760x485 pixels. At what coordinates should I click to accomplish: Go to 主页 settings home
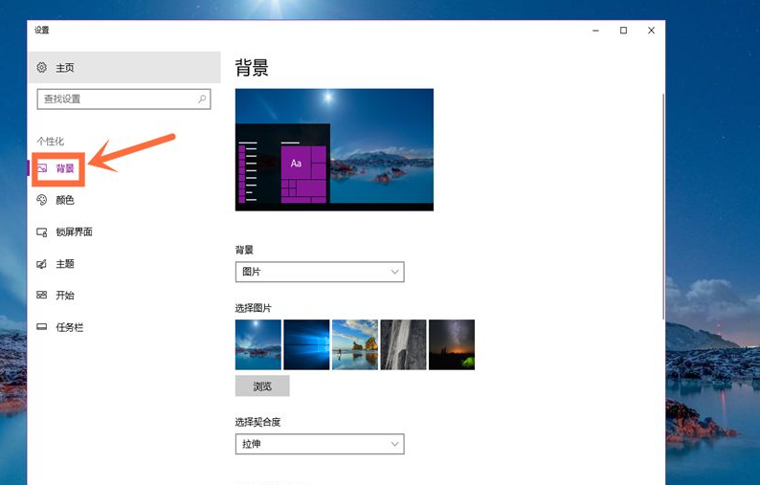point(65,68)
